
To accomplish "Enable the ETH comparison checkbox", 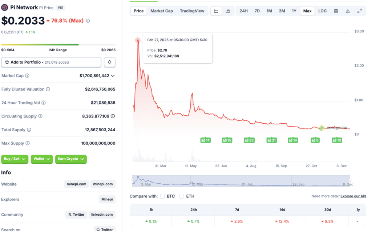I will 182,196.
